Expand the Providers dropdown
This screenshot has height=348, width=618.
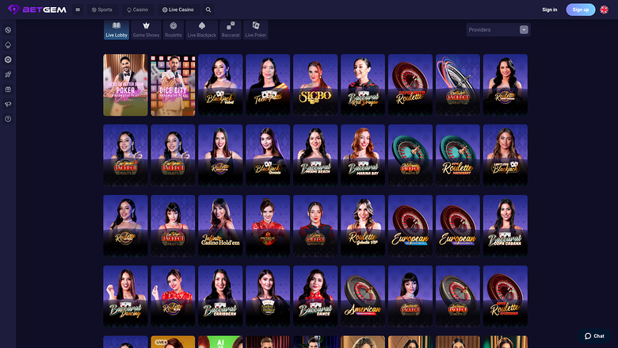click(x=498, y=30)
